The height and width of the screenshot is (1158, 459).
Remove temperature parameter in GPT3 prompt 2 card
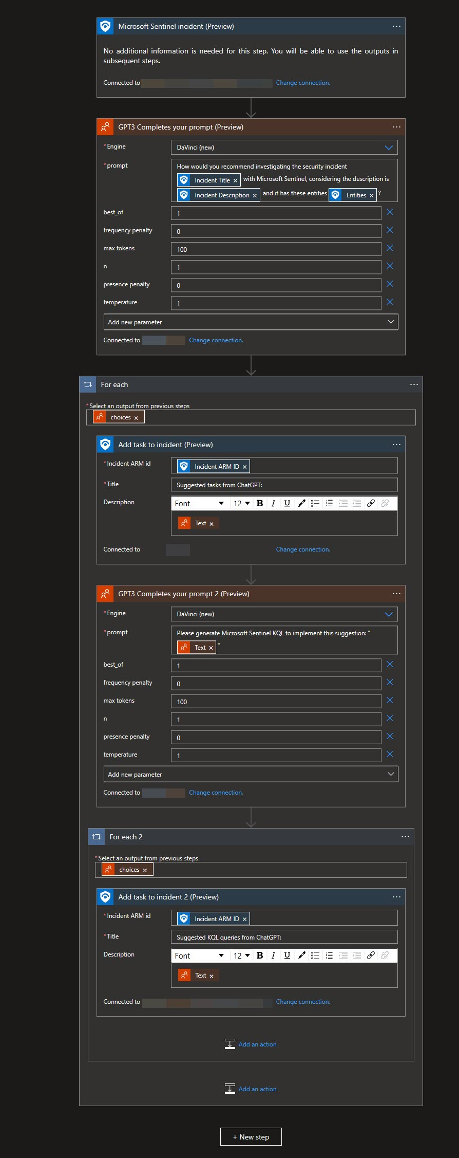pyautogui.click(x=390, y=755)
